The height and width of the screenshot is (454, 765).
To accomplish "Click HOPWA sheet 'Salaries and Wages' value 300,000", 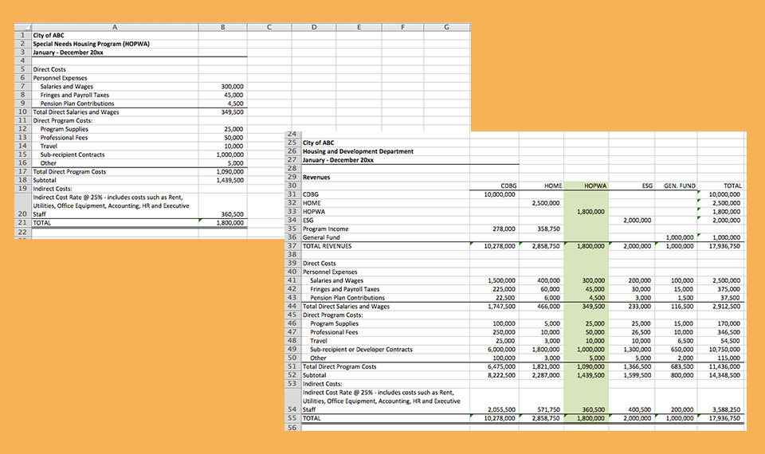I will pos(232,87).
